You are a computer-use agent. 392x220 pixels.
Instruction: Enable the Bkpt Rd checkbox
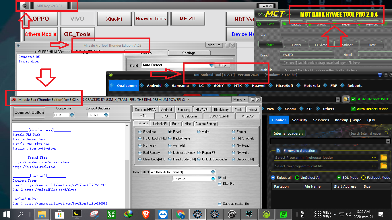[220, 184]
